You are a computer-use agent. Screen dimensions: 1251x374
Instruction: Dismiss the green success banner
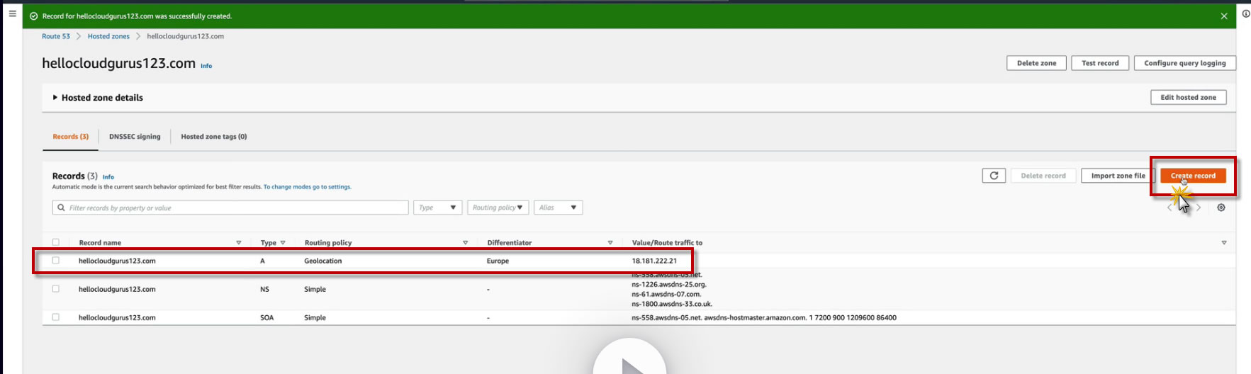click(x=1223, y=16)
